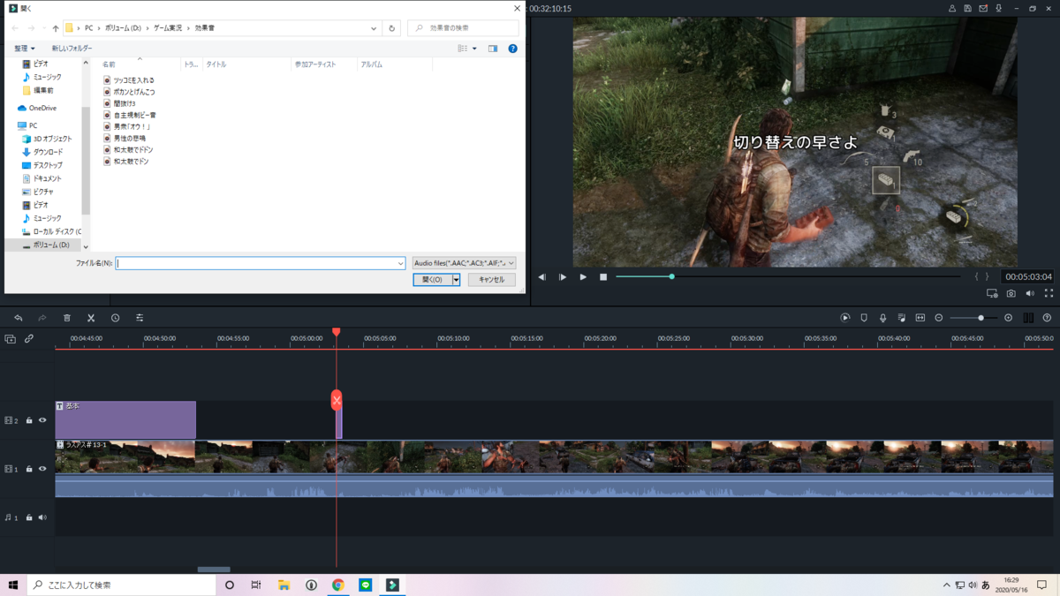Open the mail message icon in title bar
The image size is (1060, 596).
click(983, 8)
